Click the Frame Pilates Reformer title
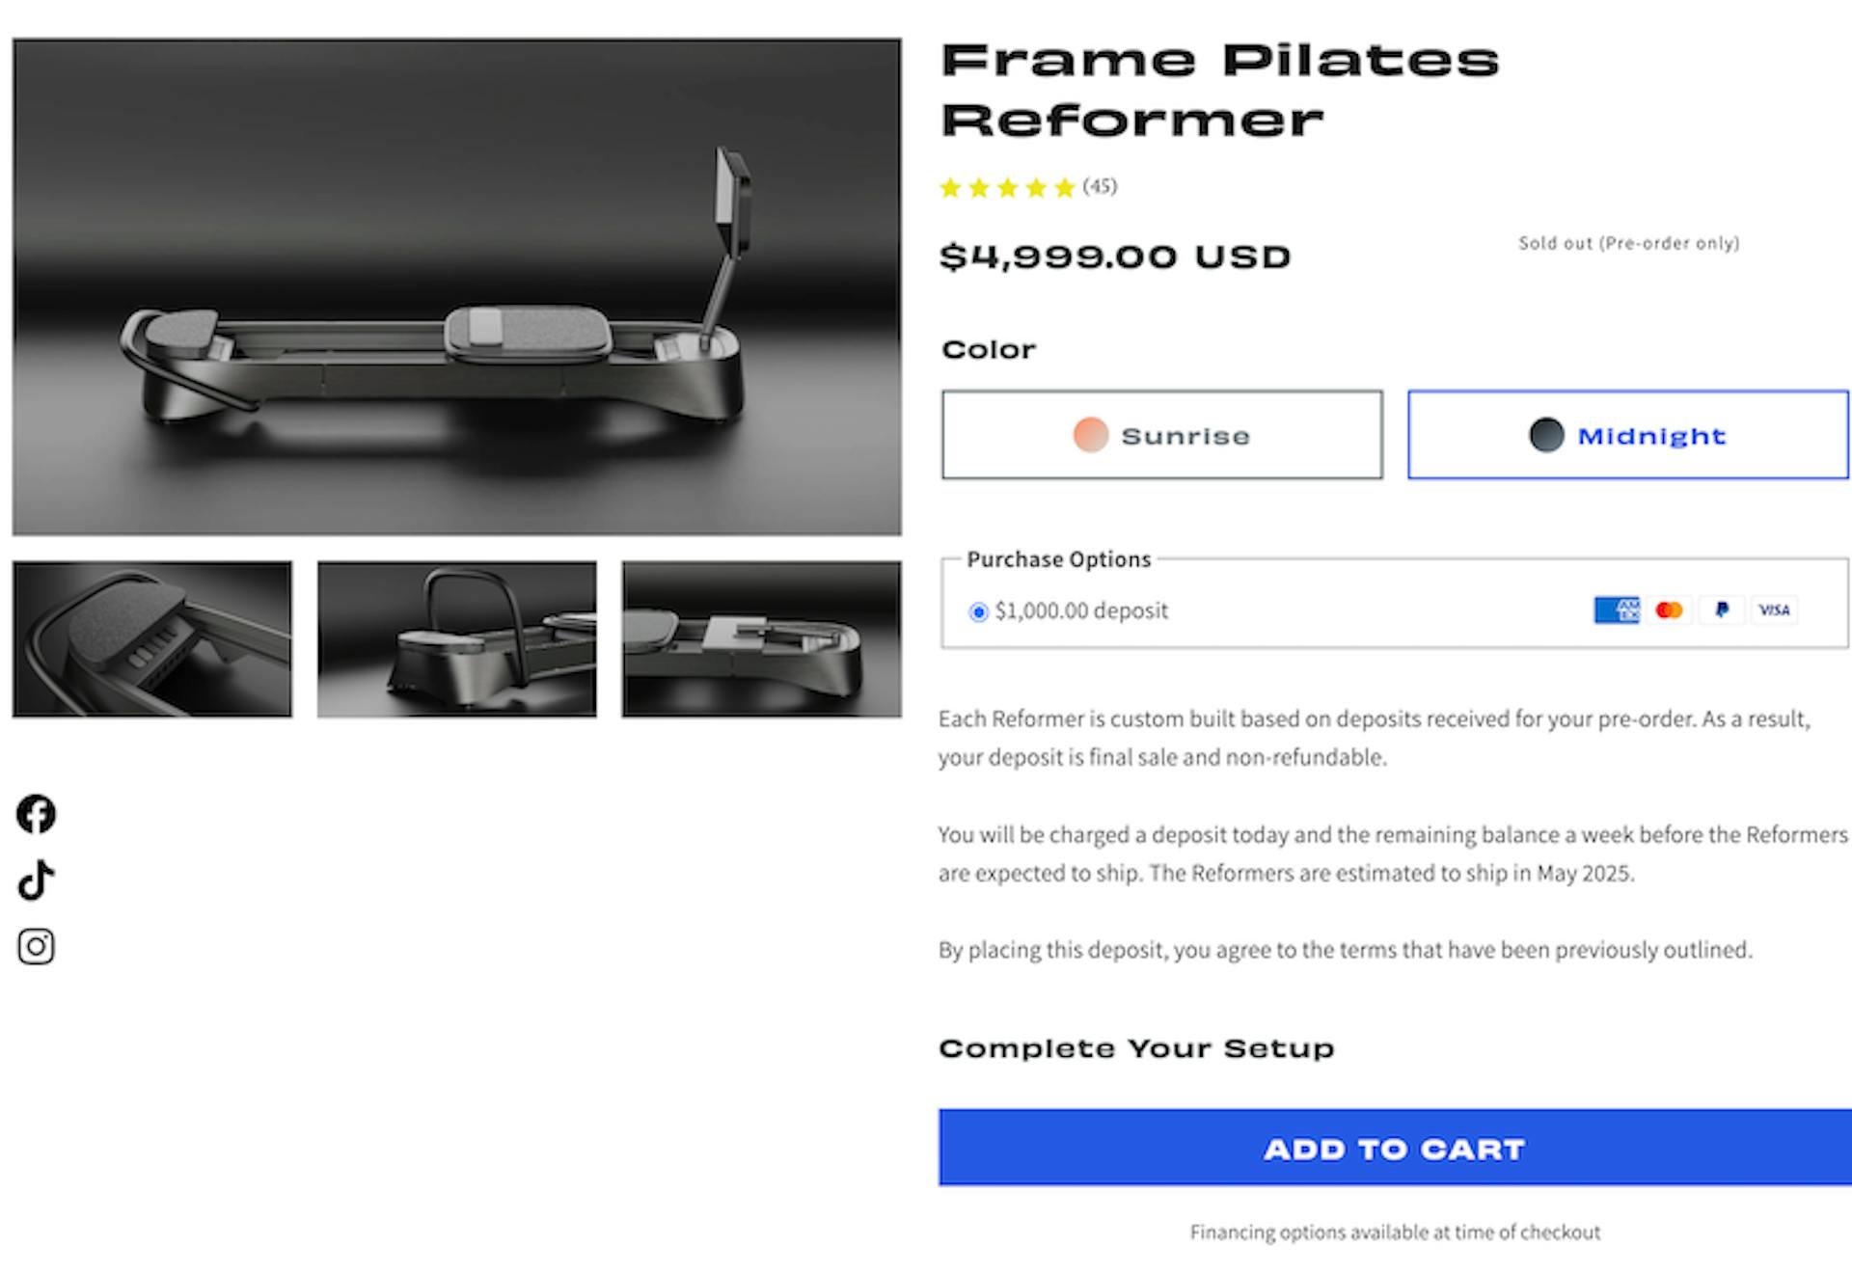This screenshot has height=1273, width=1852. coord(1220,91)
